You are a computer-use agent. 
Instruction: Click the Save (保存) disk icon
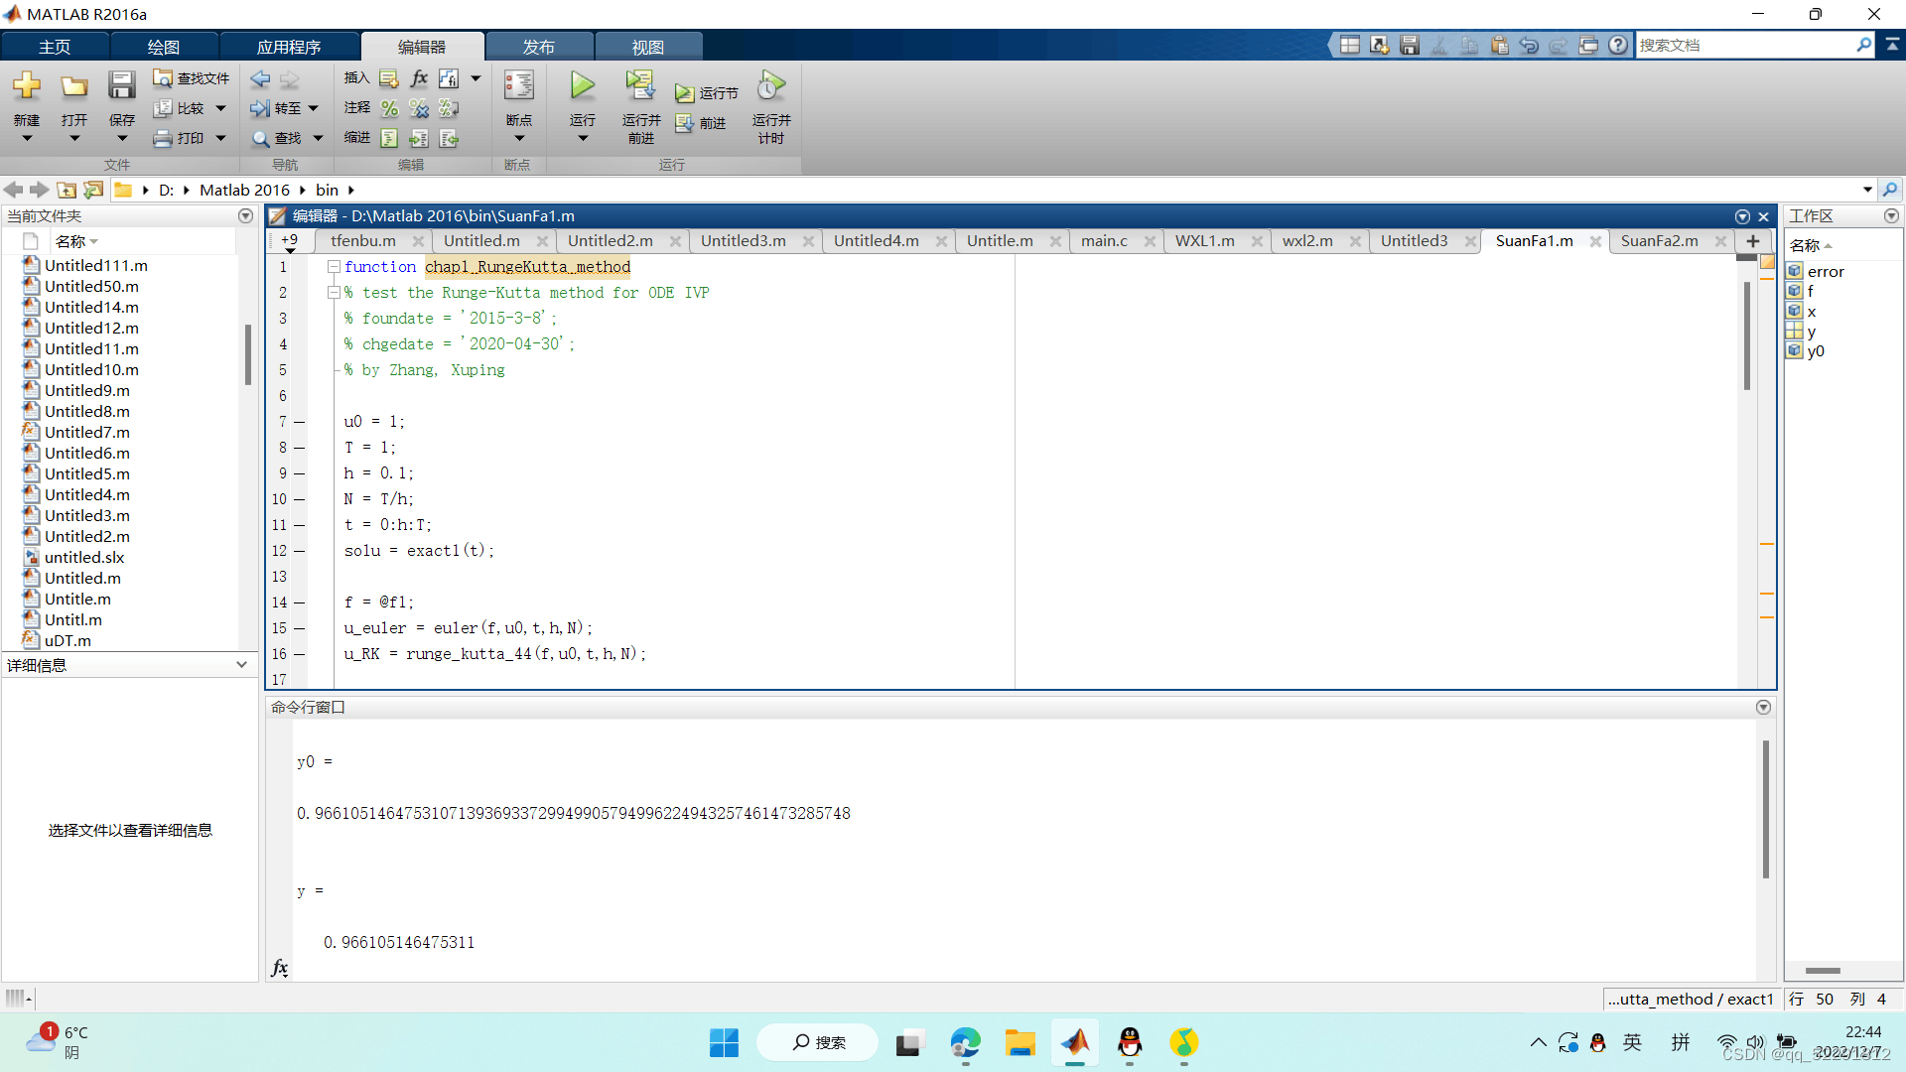[121, 86]
